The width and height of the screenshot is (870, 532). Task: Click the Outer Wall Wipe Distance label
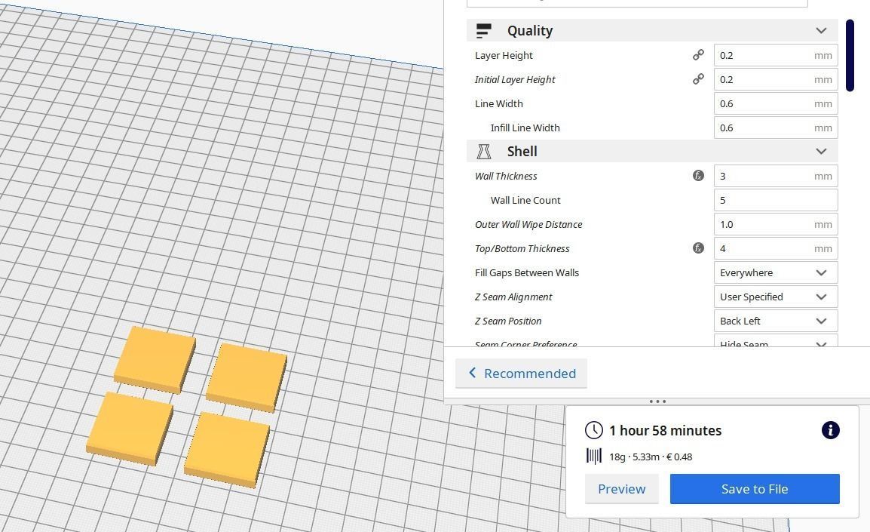[528, 224]
